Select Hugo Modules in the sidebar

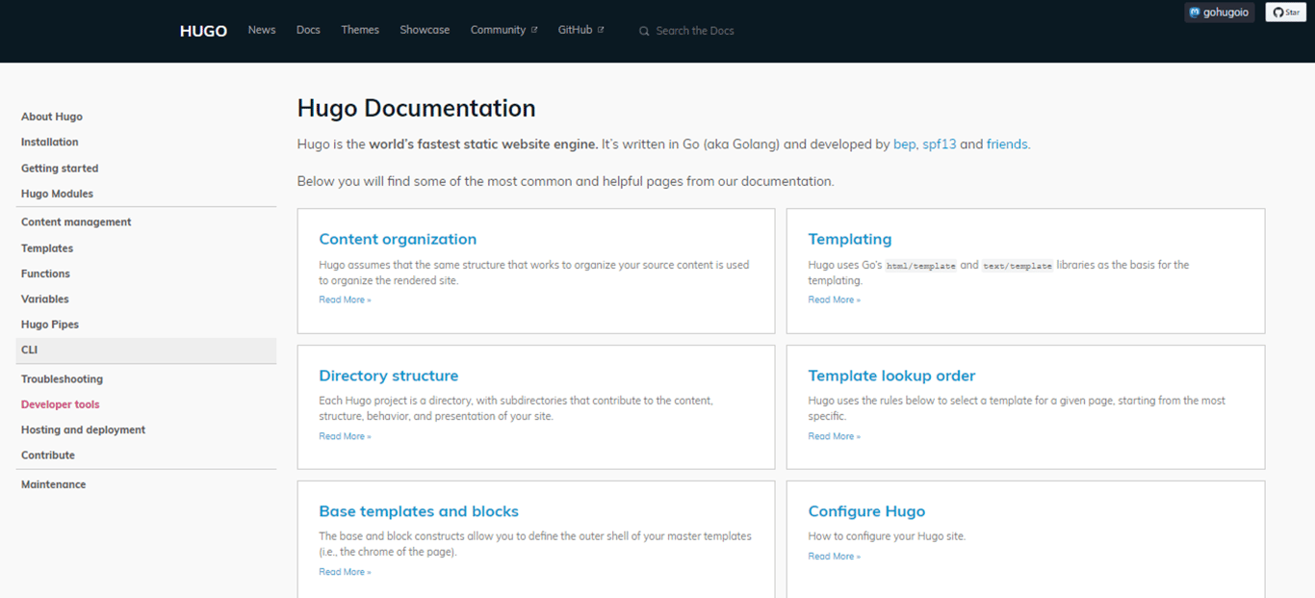pyautogui.click(x=57, y=194)
